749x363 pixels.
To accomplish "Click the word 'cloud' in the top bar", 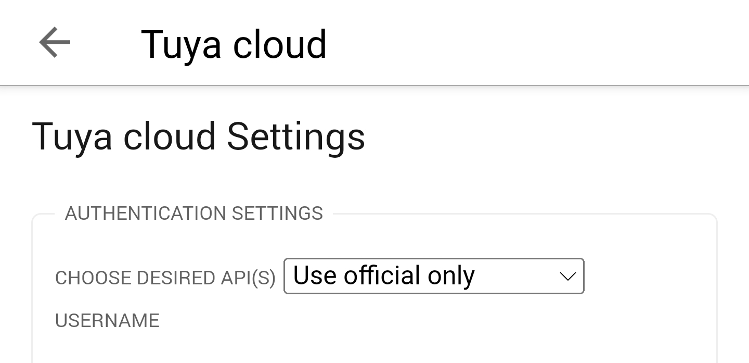I will [x=279, y=44].
